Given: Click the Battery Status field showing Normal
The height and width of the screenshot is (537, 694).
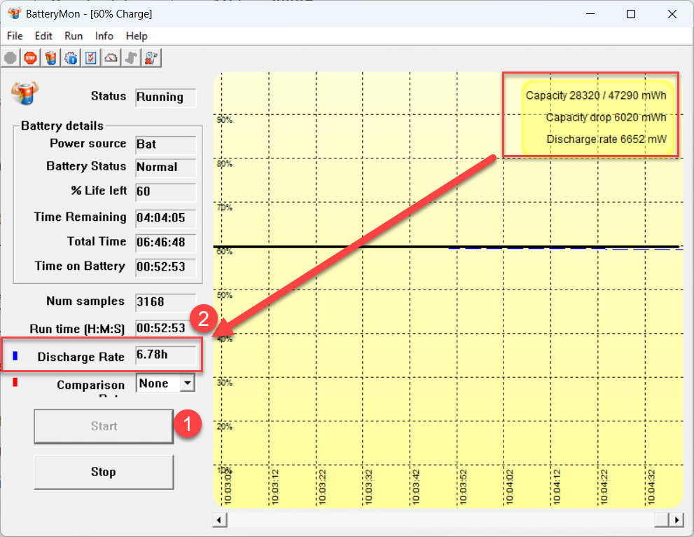Looking at the screenshot, I should point(165,168).
